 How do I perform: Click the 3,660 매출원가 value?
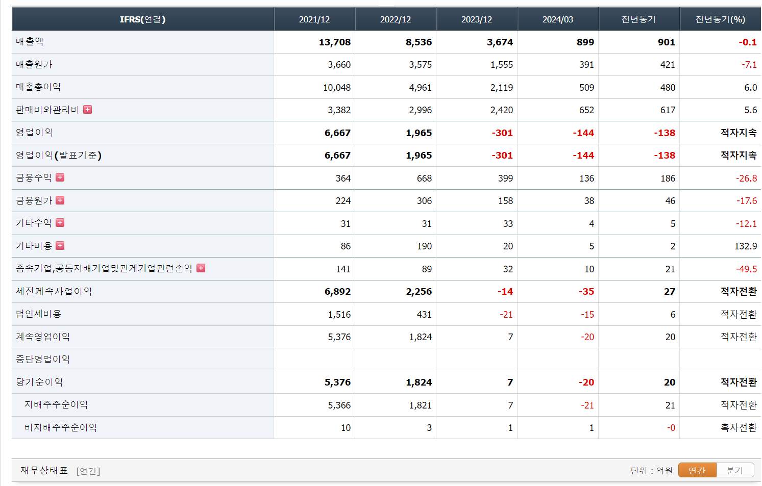[339, 65]
